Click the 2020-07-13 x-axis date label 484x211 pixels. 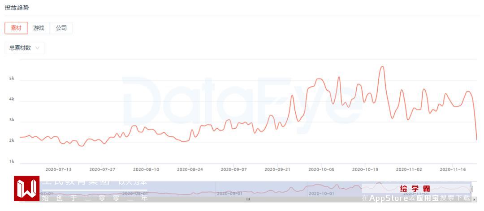pyautogui.click(x=59, y=170)
